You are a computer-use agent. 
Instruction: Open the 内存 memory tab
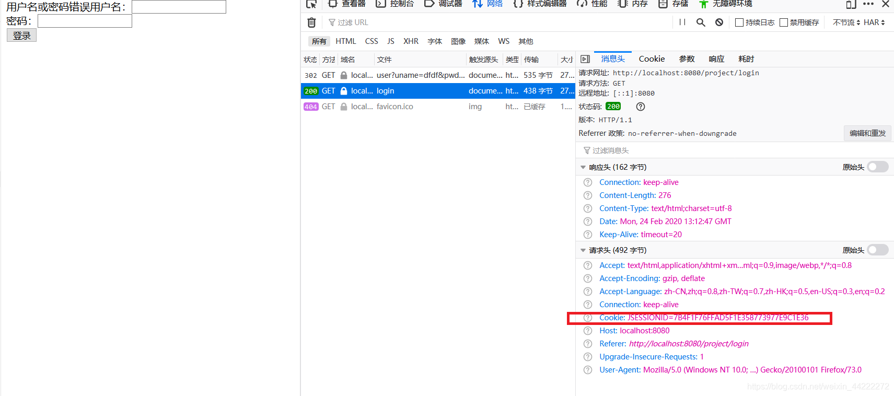633,4
